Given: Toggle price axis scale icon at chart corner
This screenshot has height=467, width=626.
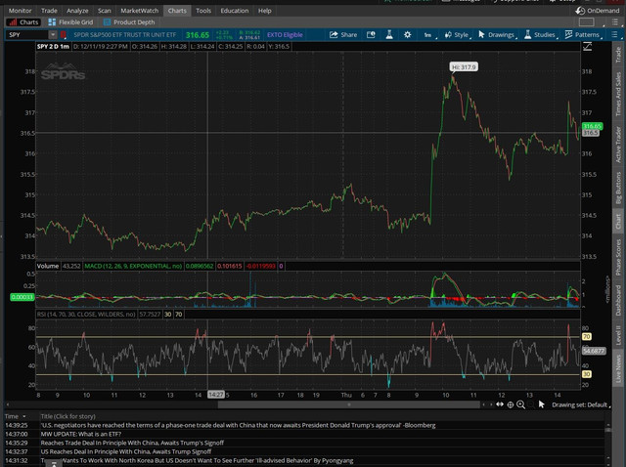Looking at the screenshot, I should point(587,47).
